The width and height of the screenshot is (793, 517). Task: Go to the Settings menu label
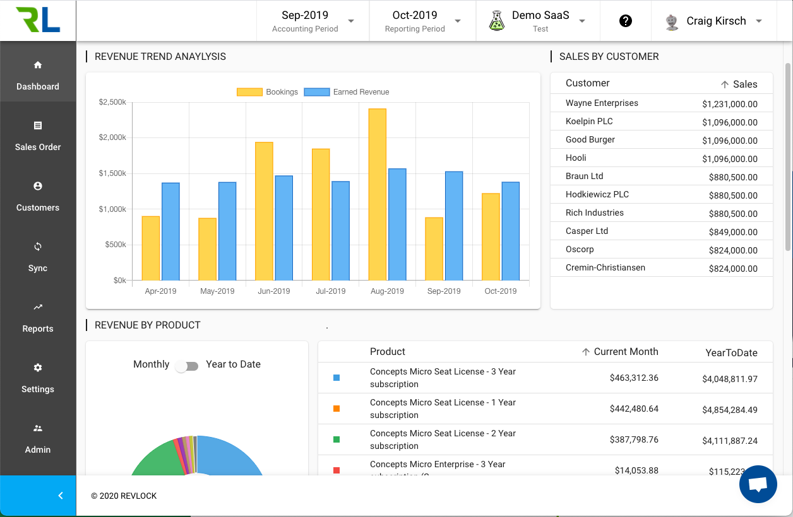[38, 389]
